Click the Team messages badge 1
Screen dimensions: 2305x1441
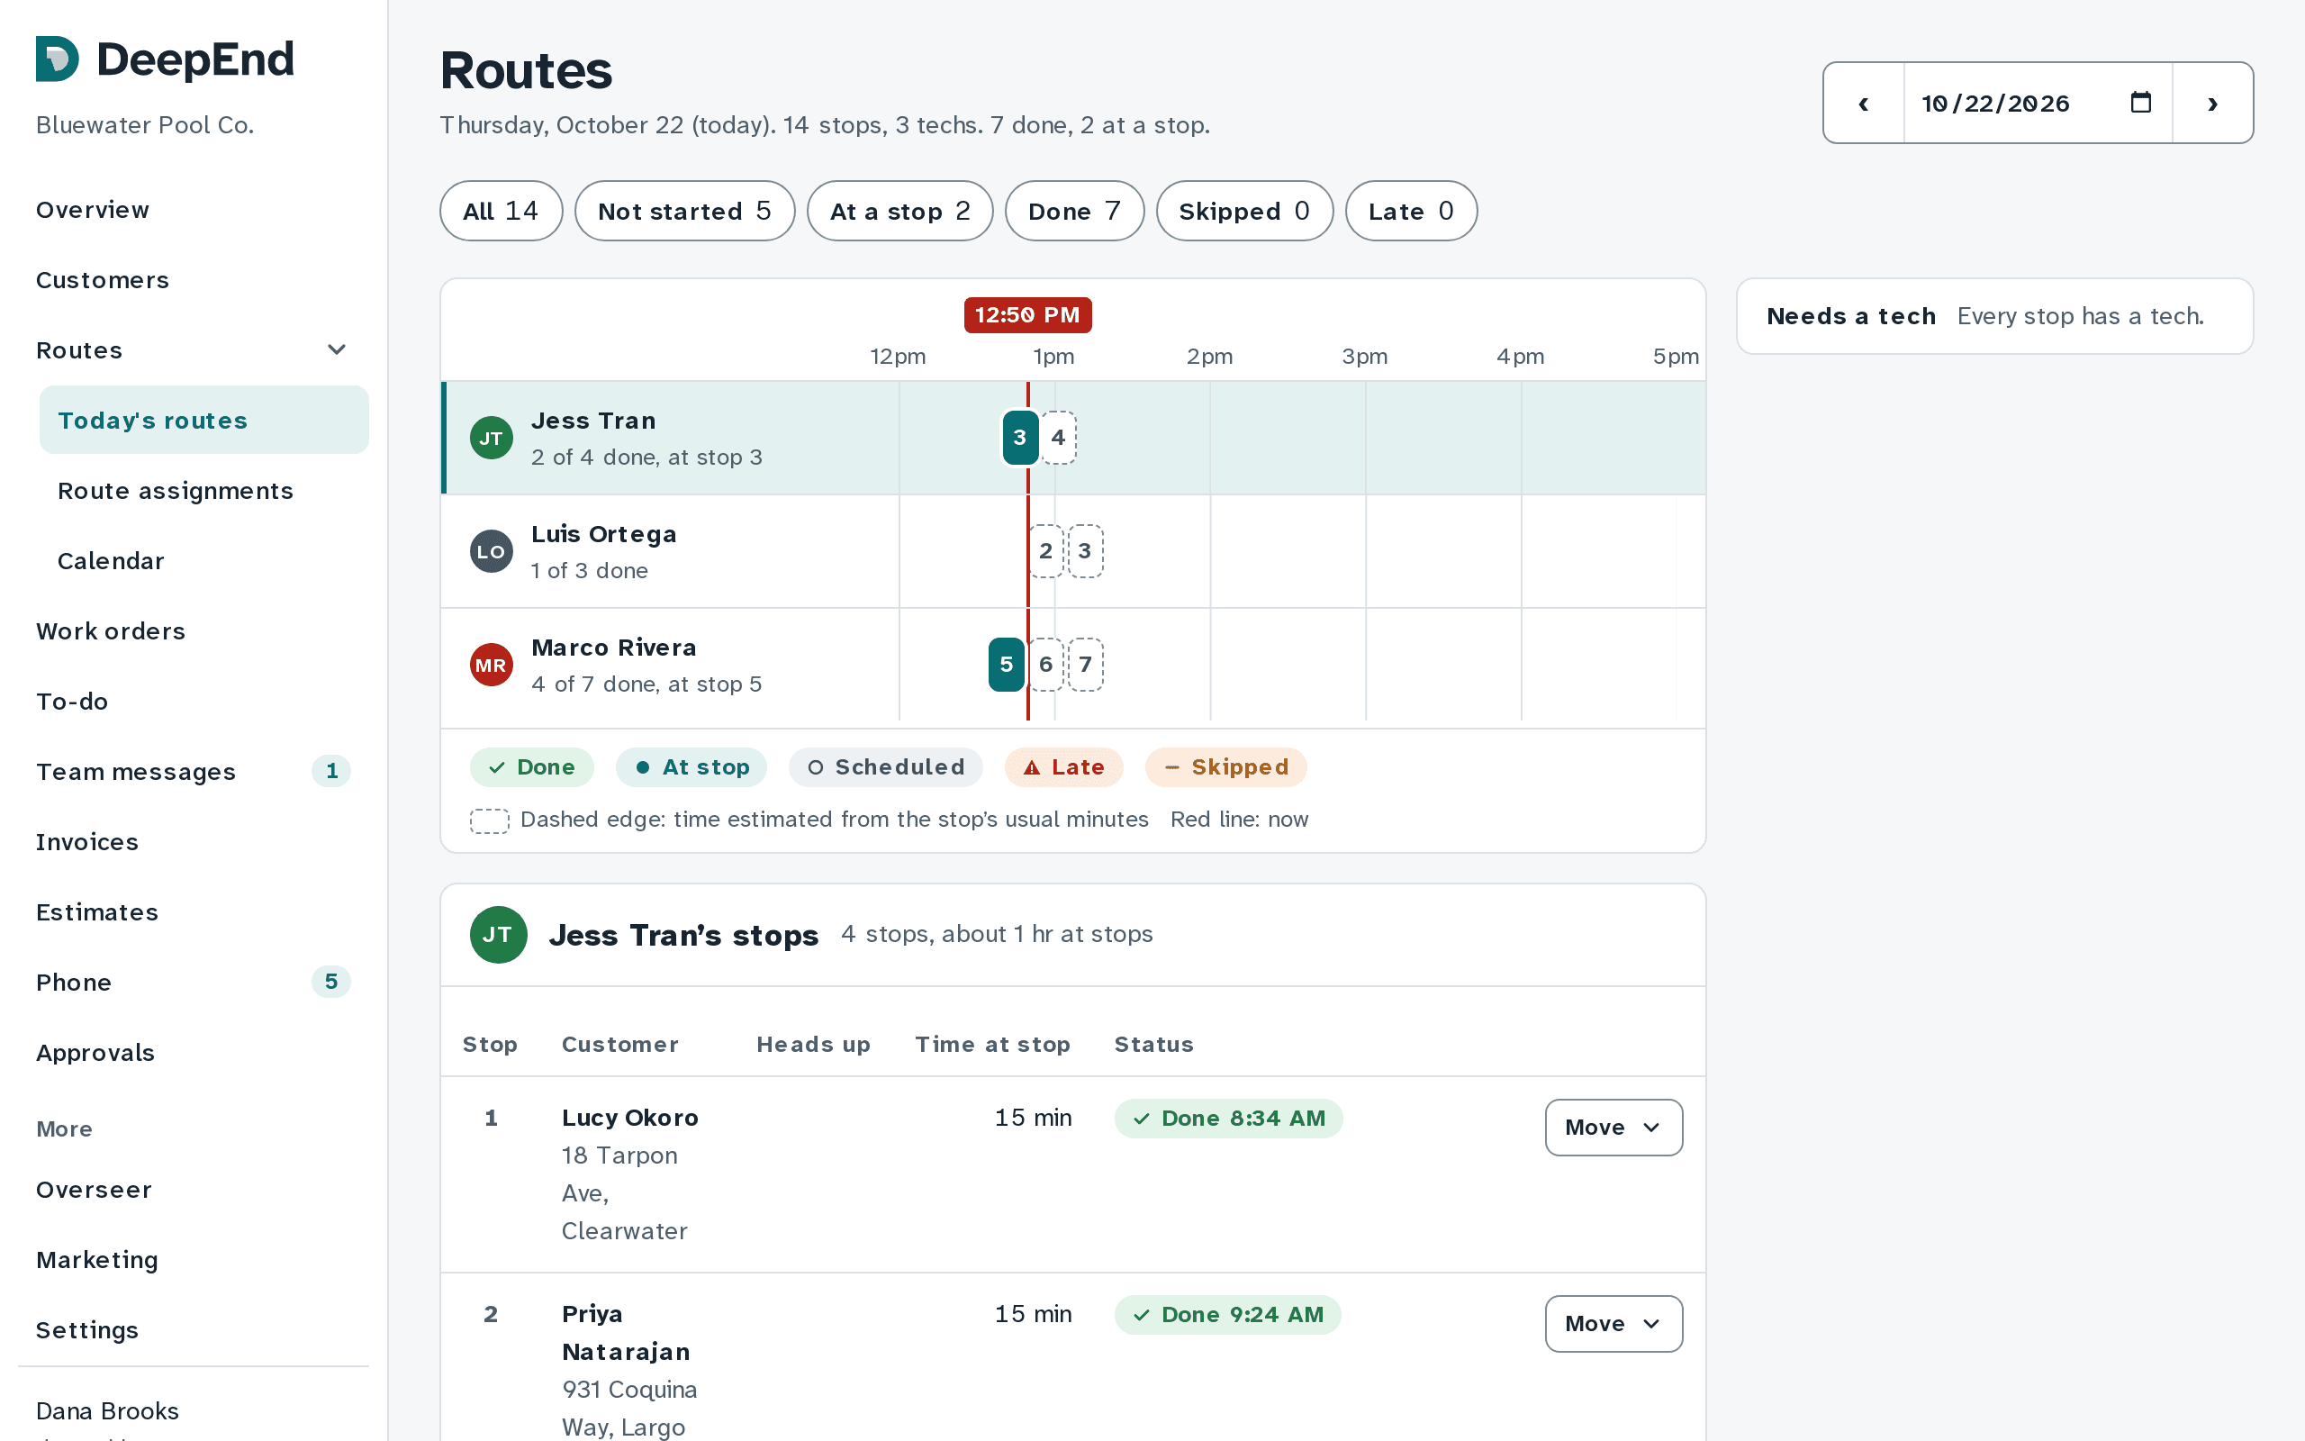(331, 771)
